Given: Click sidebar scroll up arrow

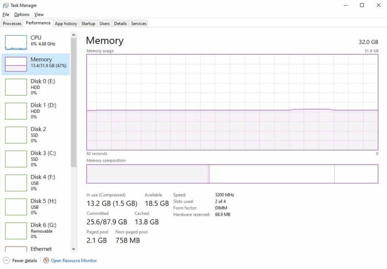Looking at the screenshot, I should click(73, 35).
